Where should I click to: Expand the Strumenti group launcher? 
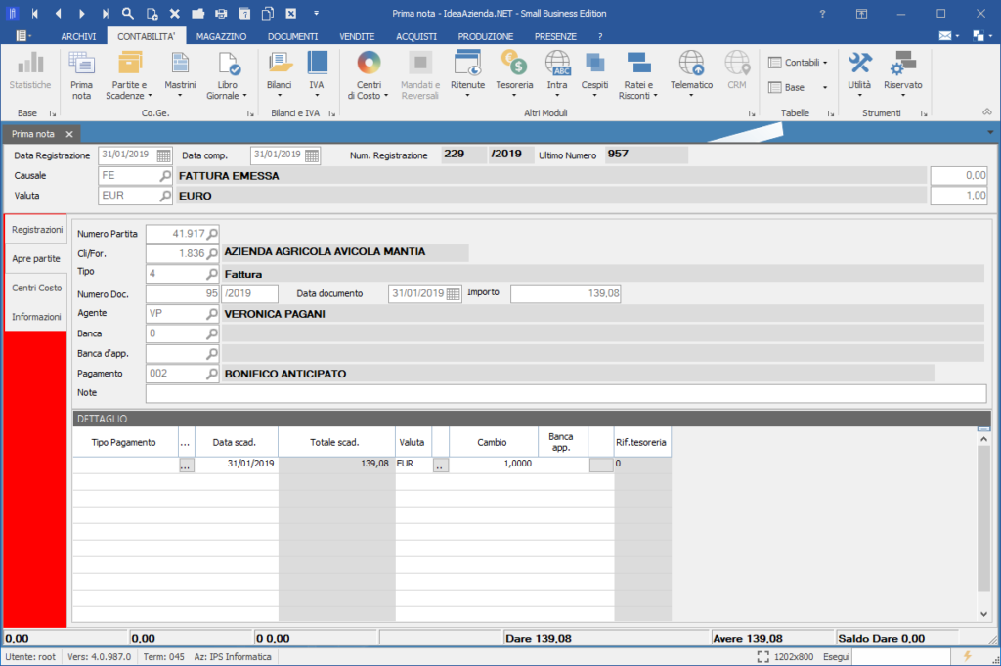[924, 113]
